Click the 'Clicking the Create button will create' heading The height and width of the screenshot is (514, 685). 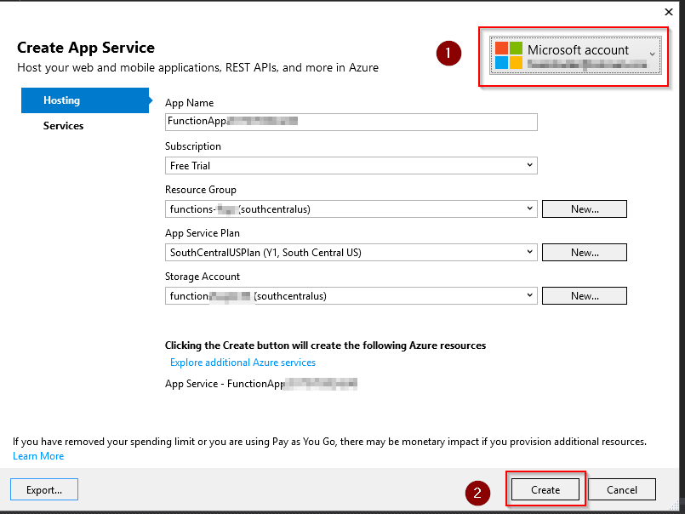click(325, 346)
